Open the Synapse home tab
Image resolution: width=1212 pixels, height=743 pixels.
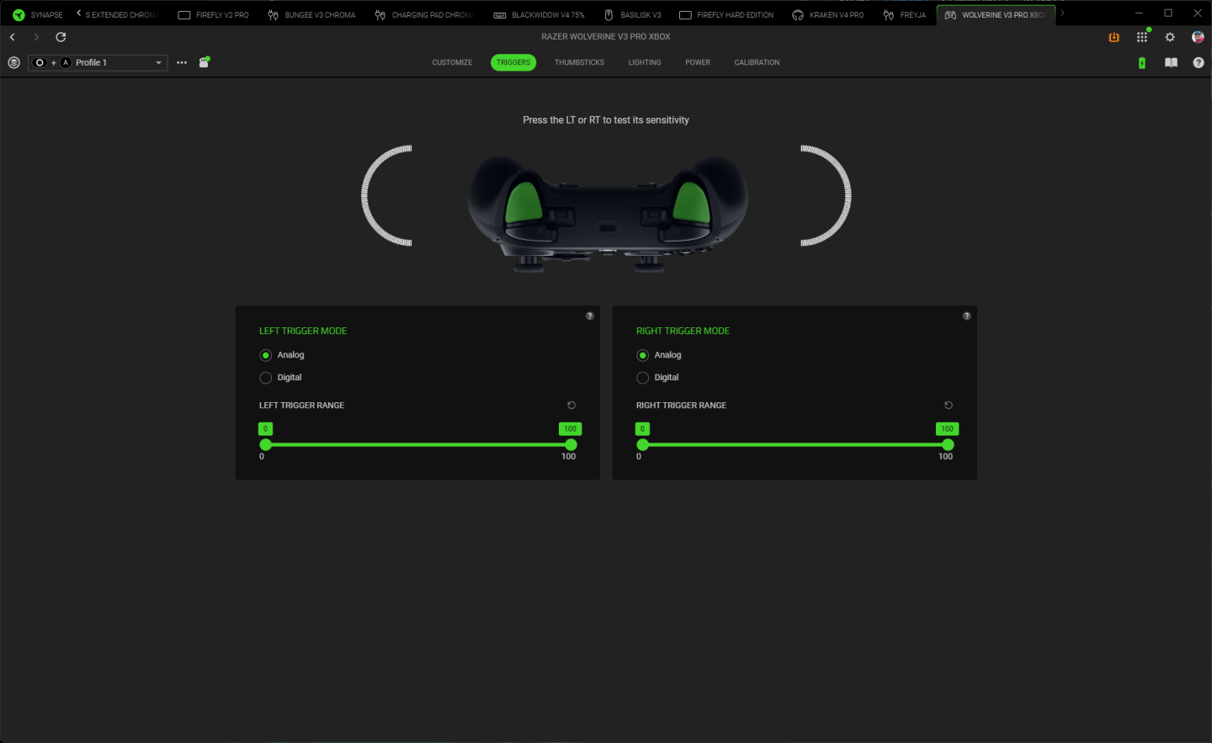pos(38,15)
